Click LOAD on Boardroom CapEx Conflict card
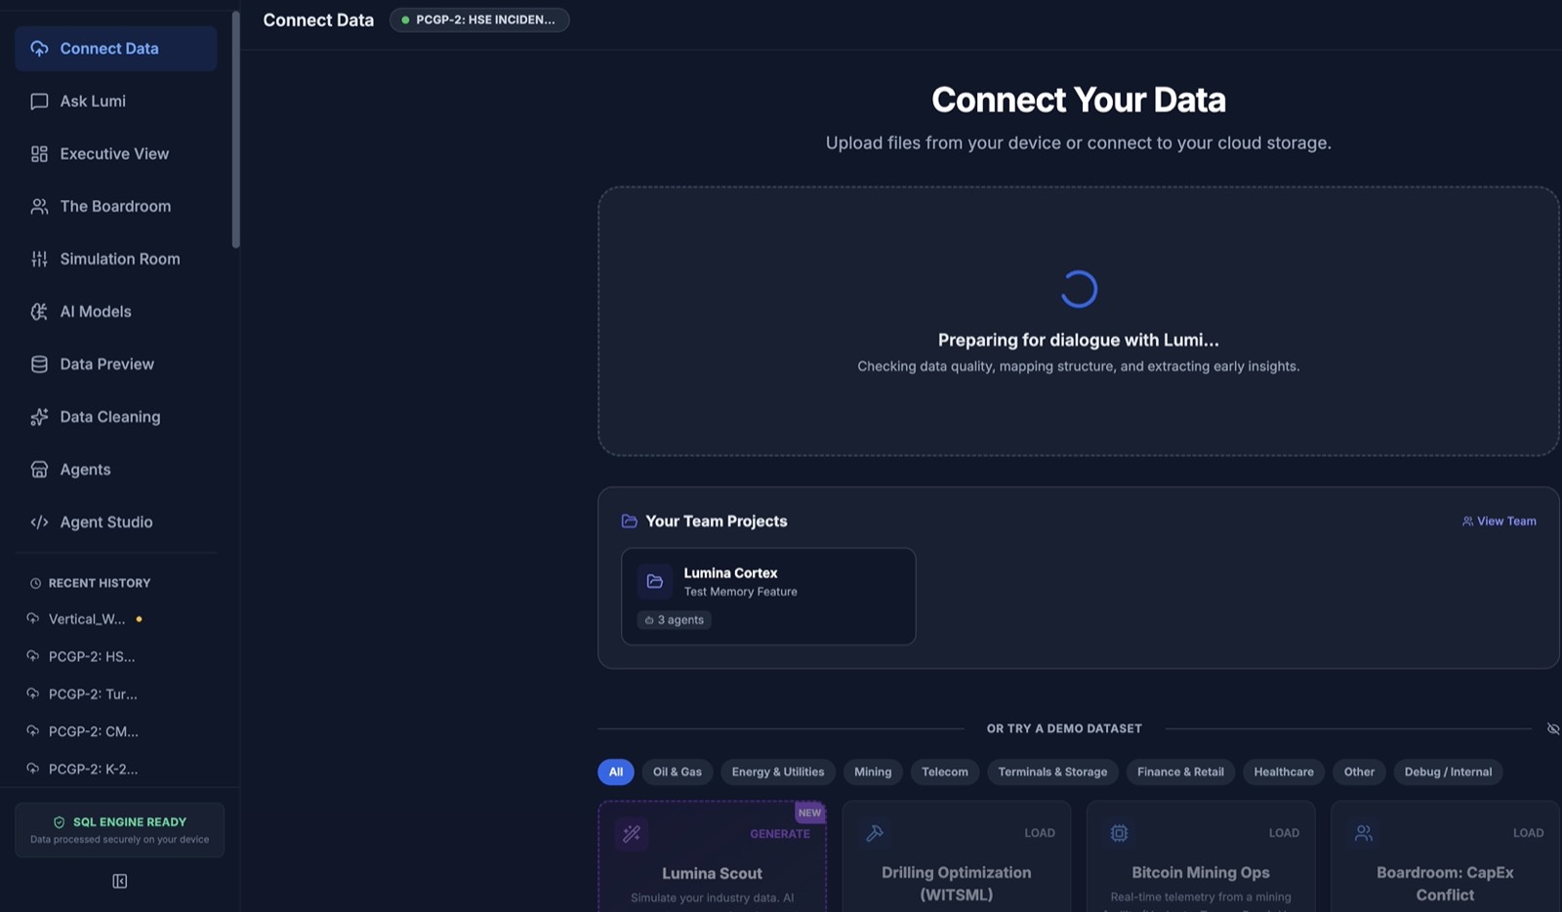1562x912 pixels. 1528,833
